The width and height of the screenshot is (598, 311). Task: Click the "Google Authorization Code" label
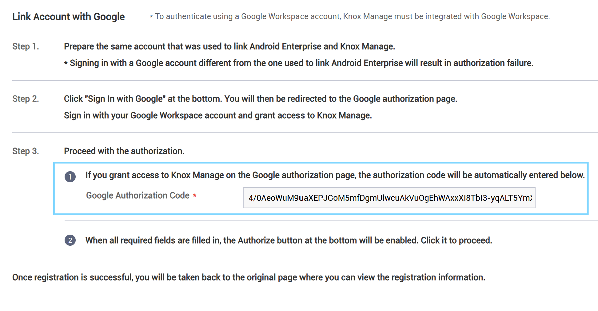coord(138,196)
